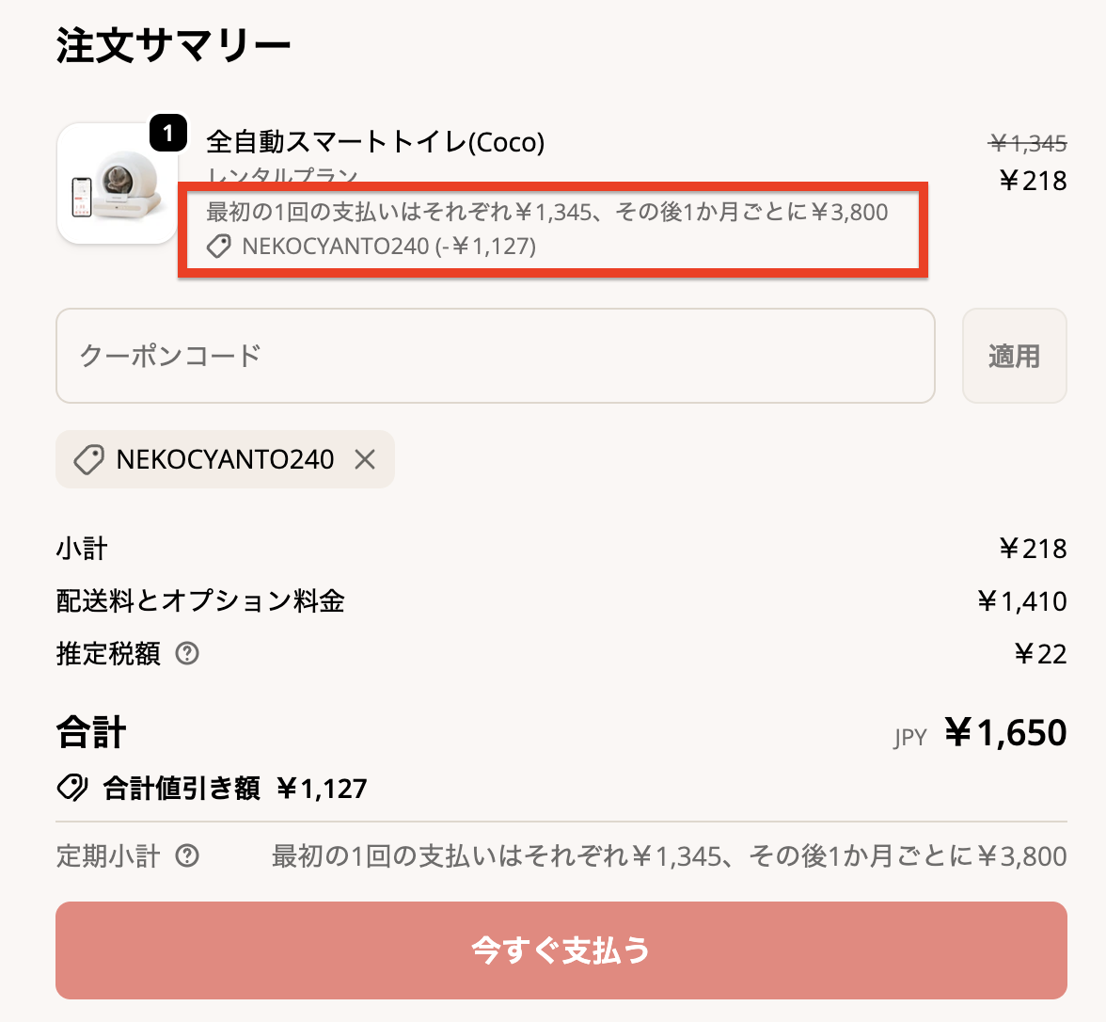Viewport: 1106px width, 1022px height.
Task: Click the NEKOCYANTO240 text in the coupon chip
Action: point(225,459)
